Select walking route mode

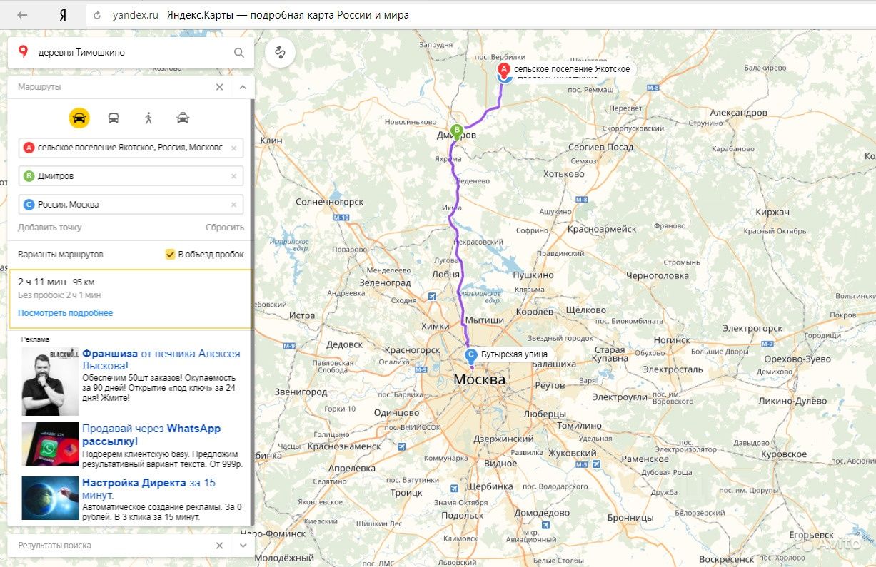pos(148,118)
